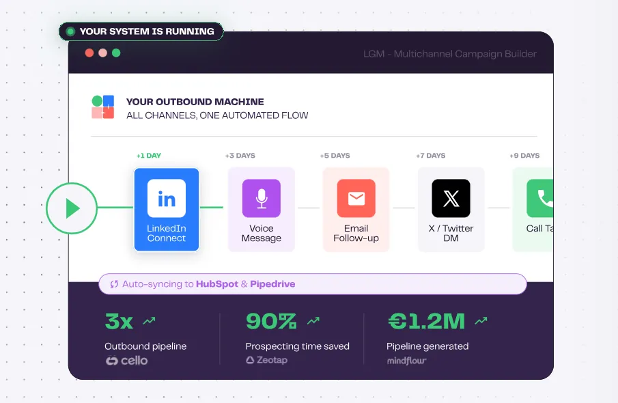Viewport: 618px width, 403px height.
Task: Click the YOUR OUTBOUND MACHINE heading
Action: 195,102
